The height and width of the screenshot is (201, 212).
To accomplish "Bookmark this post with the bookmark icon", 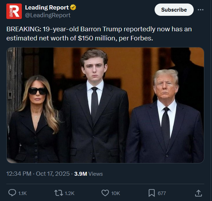I will [151, 193].
